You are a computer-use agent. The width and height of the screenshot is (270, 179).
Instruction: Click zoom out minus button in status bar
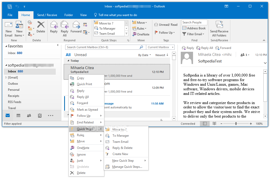click(x=221, y=123)
